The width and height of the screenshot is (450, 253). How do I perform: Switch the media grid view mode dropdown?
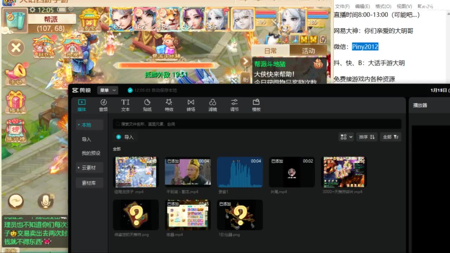pos(346,137)
